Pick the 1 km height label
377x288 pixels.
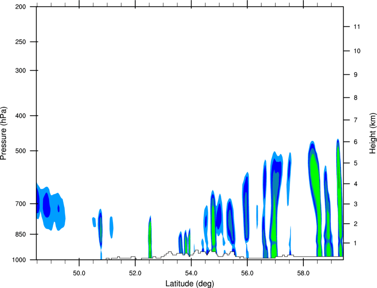[356, 243]
